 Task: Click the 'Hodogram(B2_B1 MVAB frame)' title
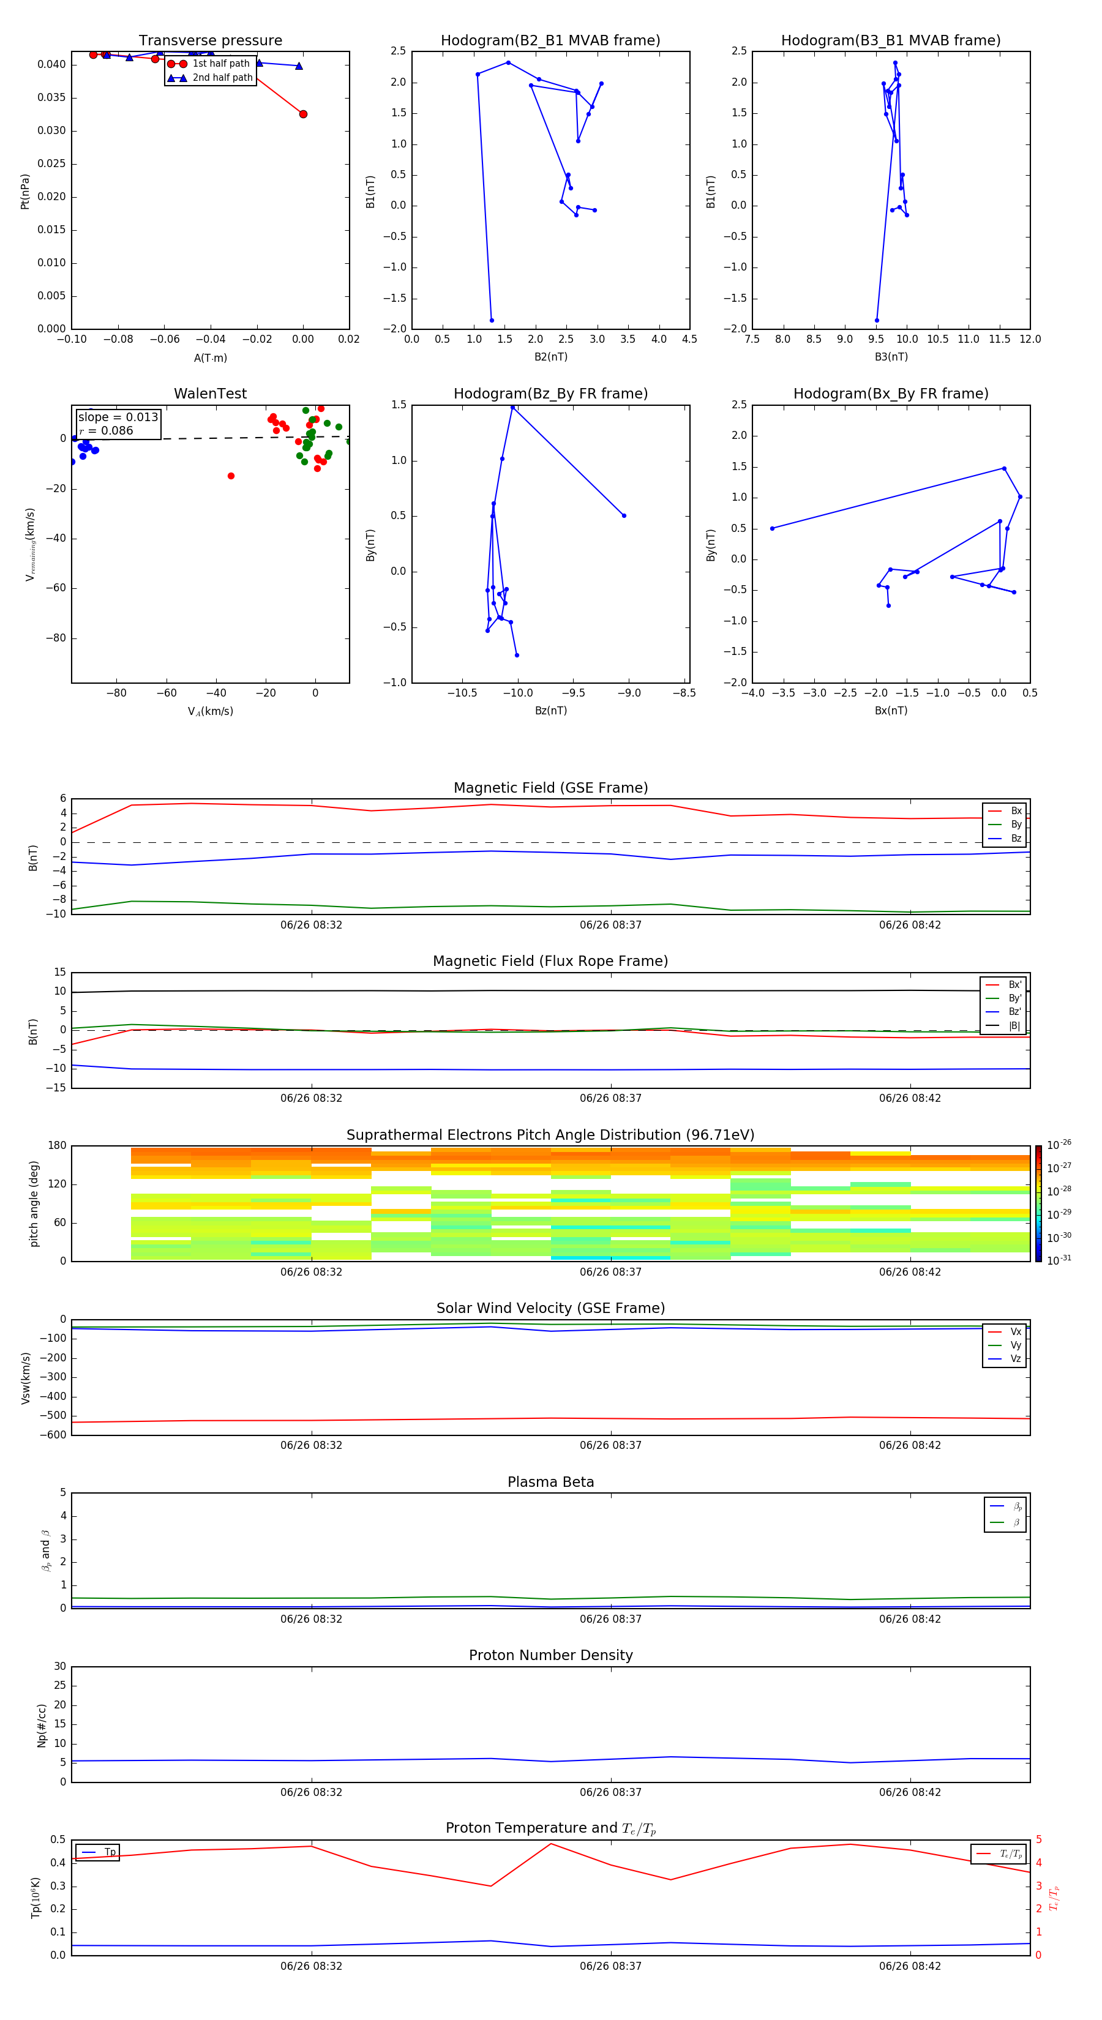click(550, 40)
